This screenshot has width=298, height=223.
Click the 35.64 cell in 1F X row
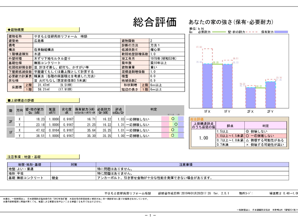click(91, 130)
